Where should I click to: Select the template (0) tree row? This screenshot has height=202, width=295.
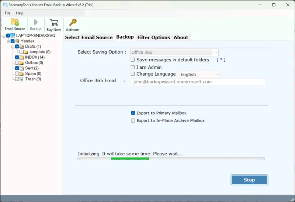[40, 52]
